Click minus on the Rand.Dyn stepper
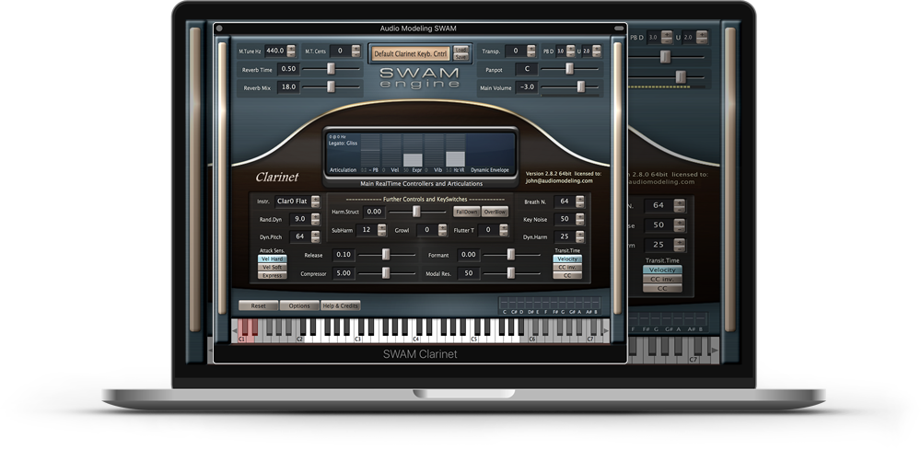Viewport: 921px width, 449px height. click(315, 222)
